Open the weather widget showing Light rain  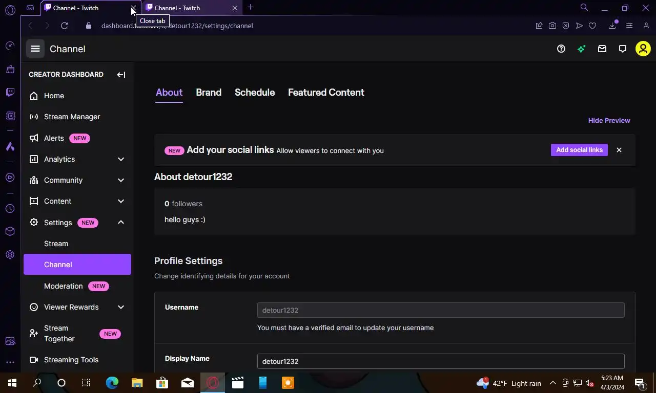click(x=509, y=383)
